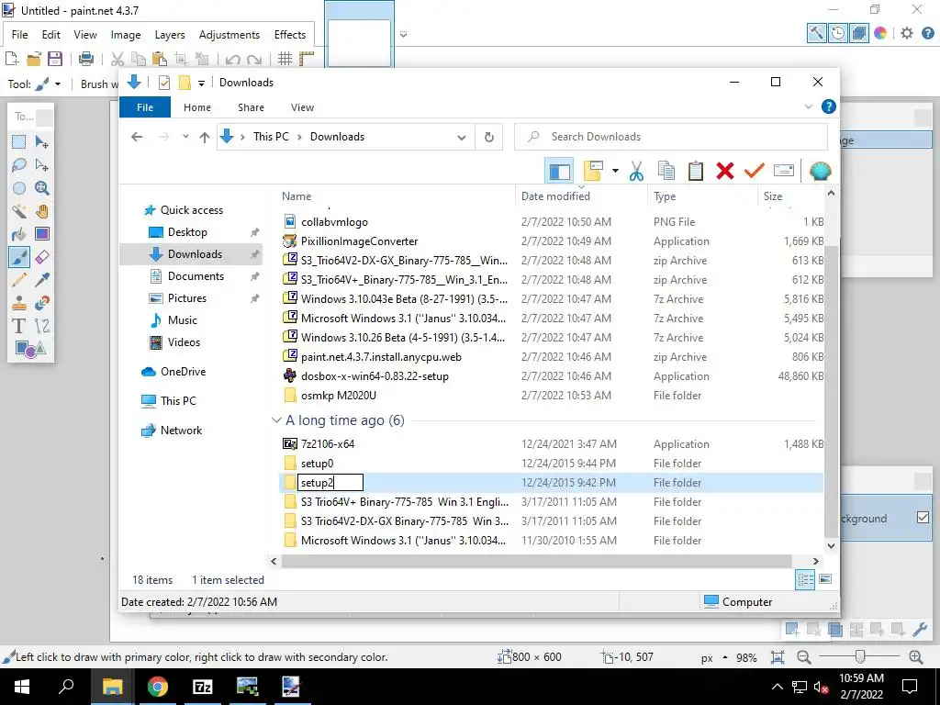Toggle rulers in paint.net toolbar
This screenshot has width=940, height=705.
[x=307, y=59]
